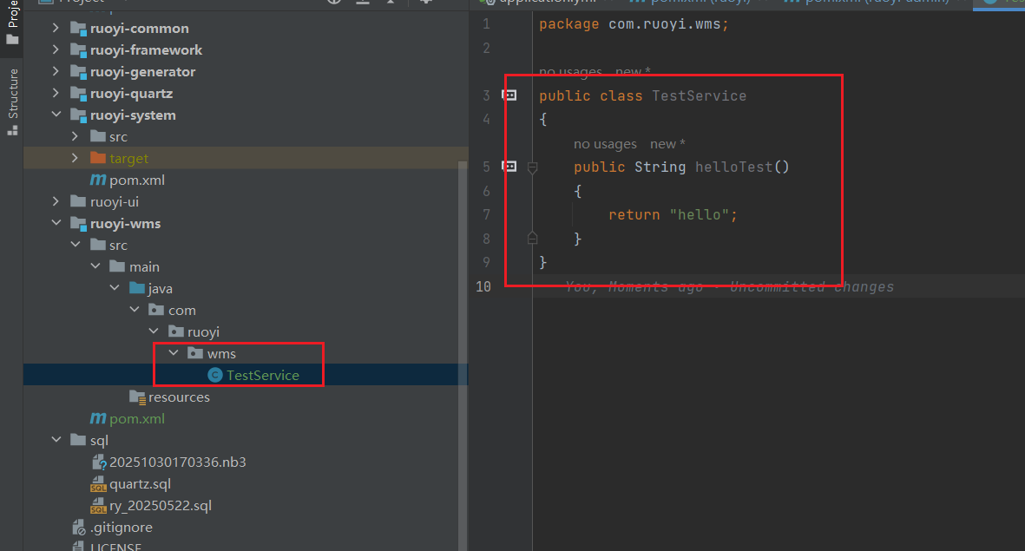Click 'new *' hint above helloTest
This screenshot has height=551, width=1025.
[x=667, y=144]
